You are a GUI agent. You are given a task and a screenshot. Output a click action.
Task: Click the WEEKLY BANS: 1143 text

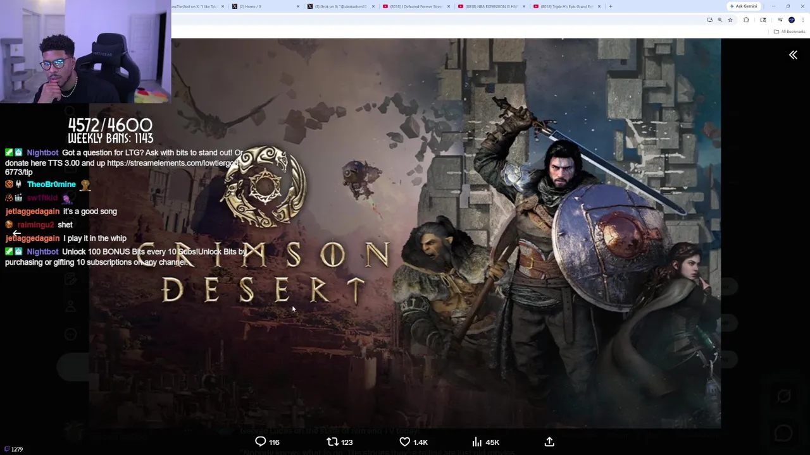[x=110, y=138]
